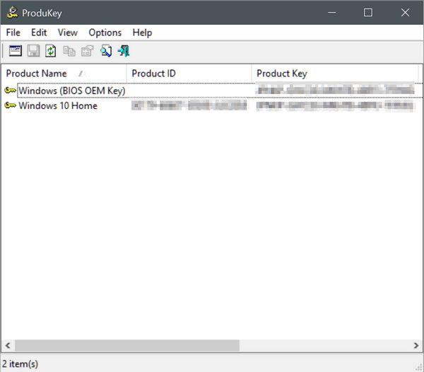
Task: Sort by Product ID column header
Action: coord(189,74)
